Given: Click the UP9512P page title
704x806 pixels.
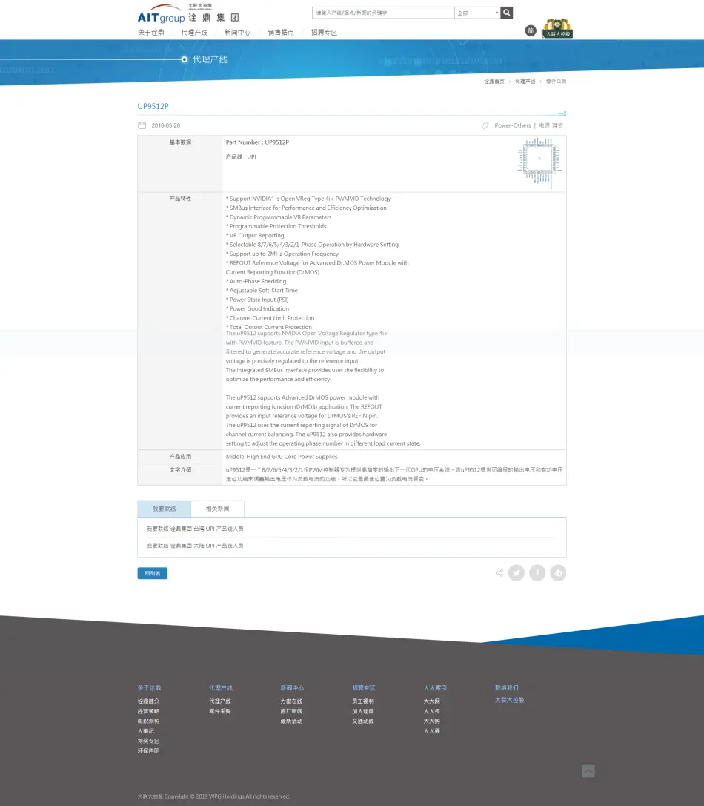Looking at the screenshot, I should [153, 107].
